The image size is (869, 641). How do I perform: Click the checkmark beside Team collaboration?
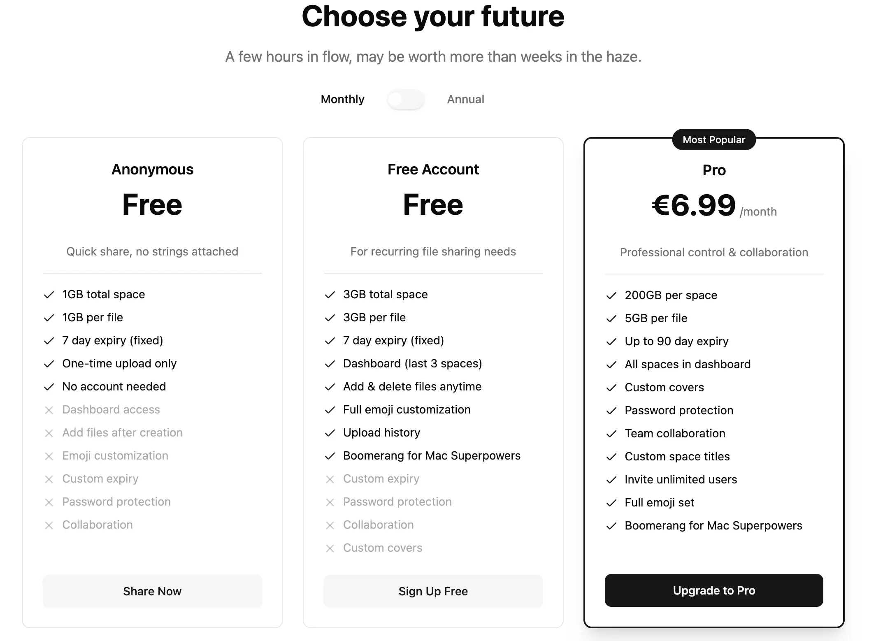(611, 434)
